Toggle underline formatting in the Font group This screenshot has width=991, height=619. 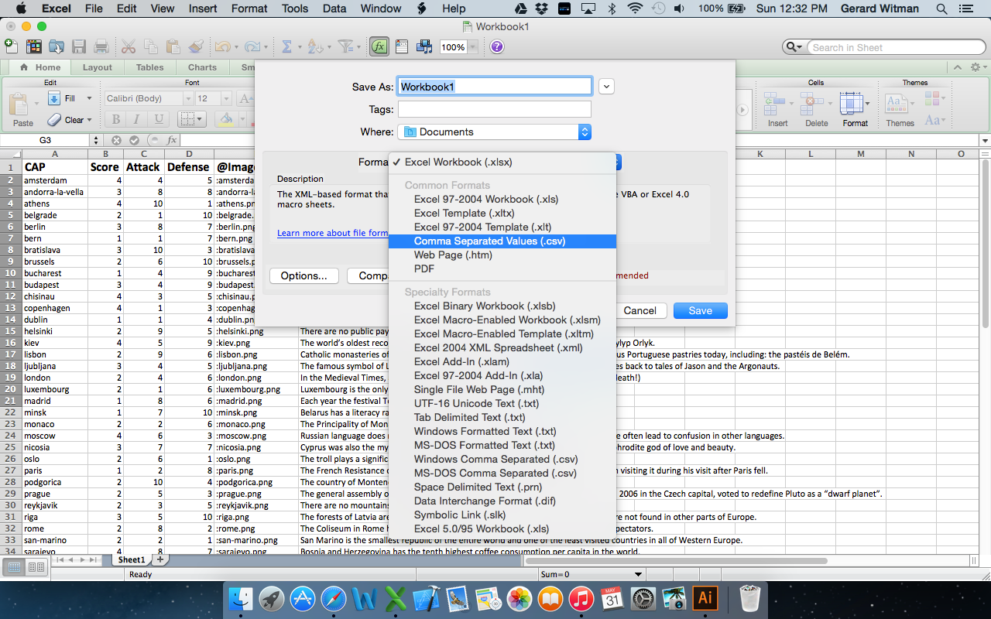pos(157,118)
